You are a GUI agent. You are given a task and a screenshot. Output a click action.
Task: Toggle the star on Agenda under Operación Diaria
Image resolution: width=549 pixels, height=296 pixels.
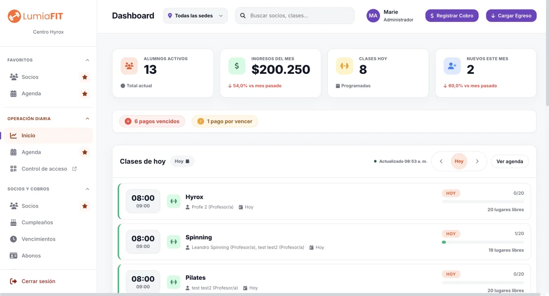85,152
